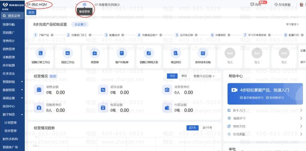Open the 销货工作台 shortcut icon
Screen dimensions: 306x151
[67, 53]
